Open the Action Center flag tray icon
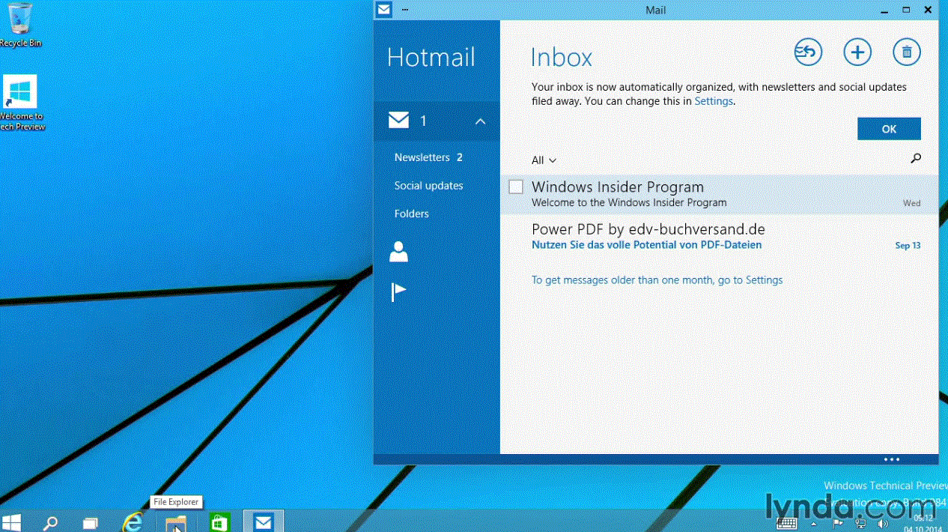The image size is (948, 532). pyautogui.click(x=837, y=523)
